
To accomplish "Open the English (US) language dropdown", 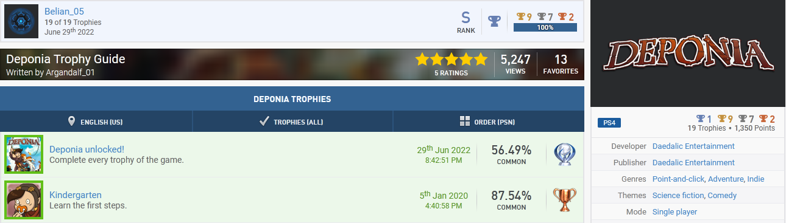I will pyautogui.click(x=96, y=122).
